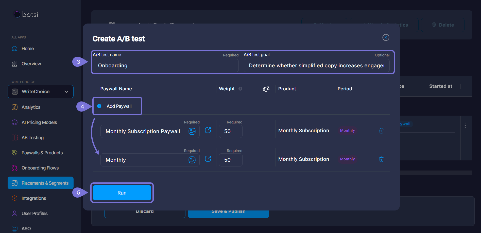Navigate to Onboarding Flows
The image size is (481, 233).
(40, 168)
